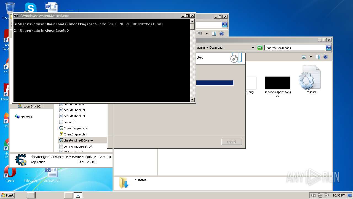
Task: Open view options dropdown in Downloads toolbar
Action: tap(311, 57)
